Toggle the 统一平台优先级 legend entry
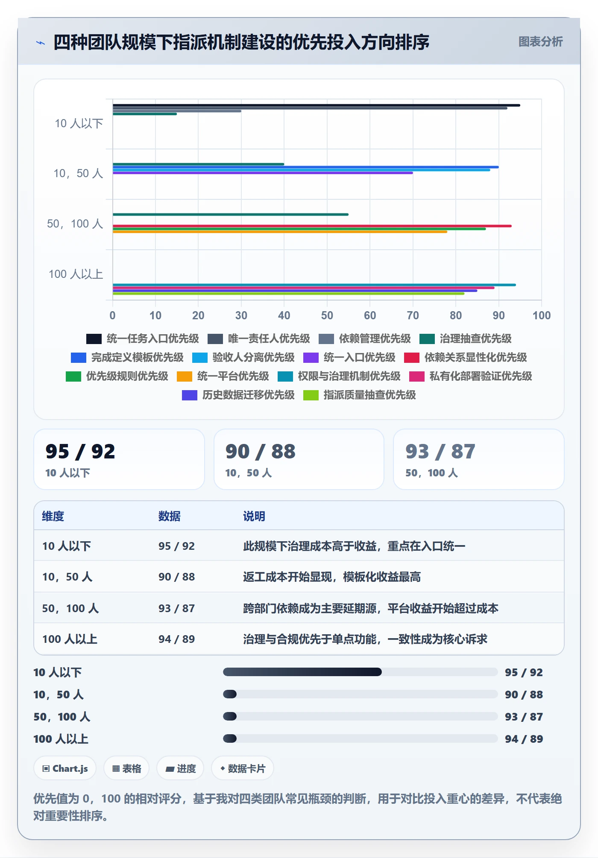 click(223, 376)
